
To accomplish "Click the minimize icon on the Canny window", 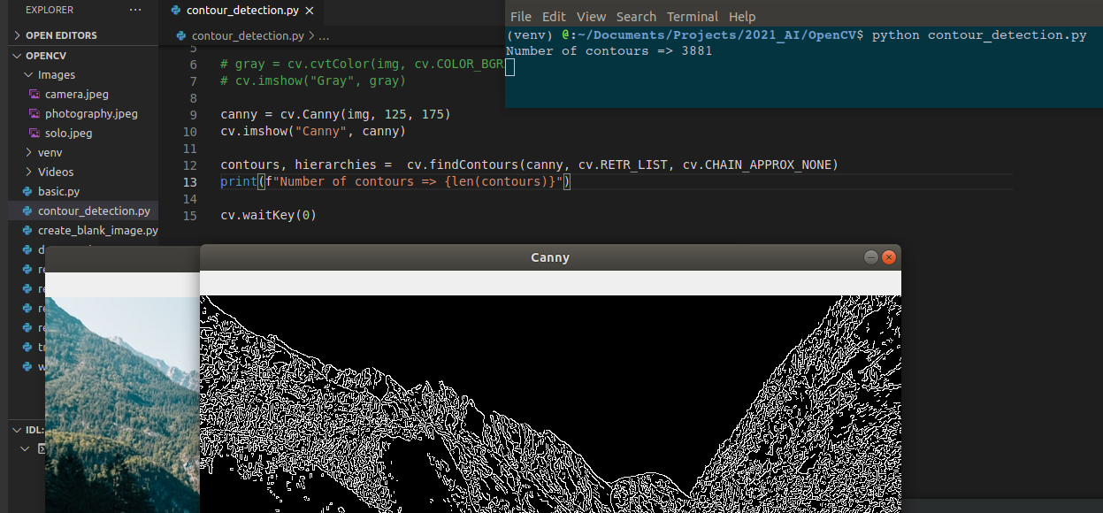I will (870, 256).
